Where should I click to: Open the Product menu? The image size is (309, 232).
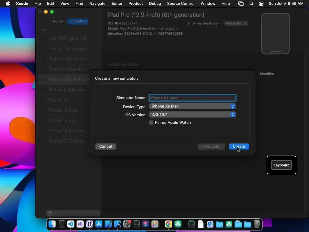pyautogui.click(x=135, y=4)
